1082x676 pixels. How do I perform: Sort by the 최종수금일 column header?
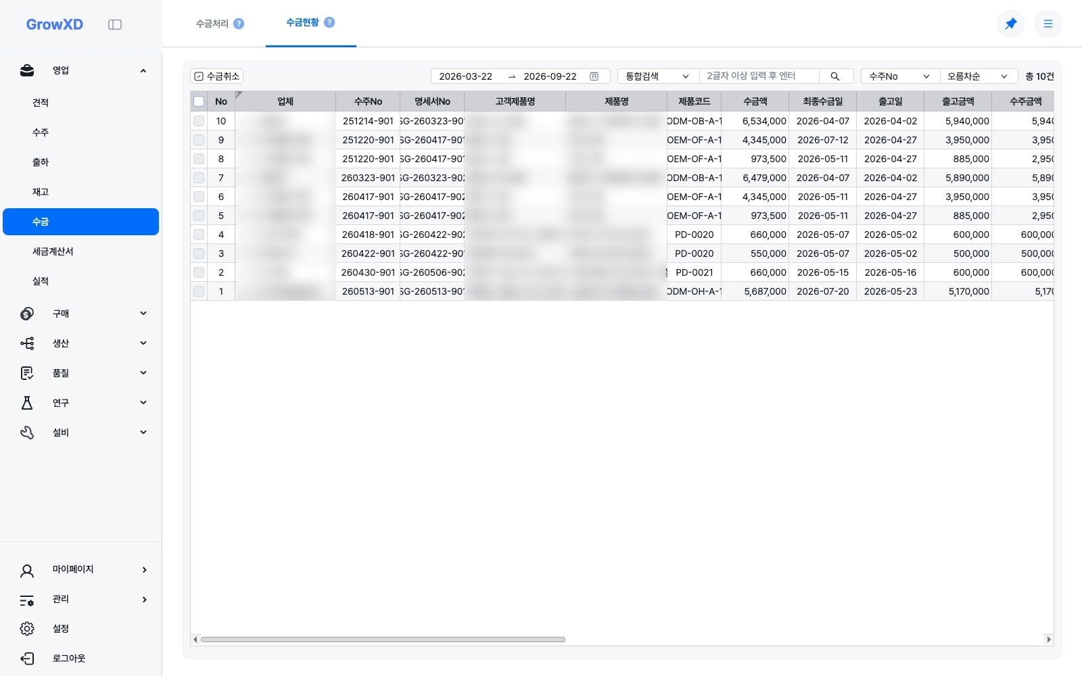823,101
